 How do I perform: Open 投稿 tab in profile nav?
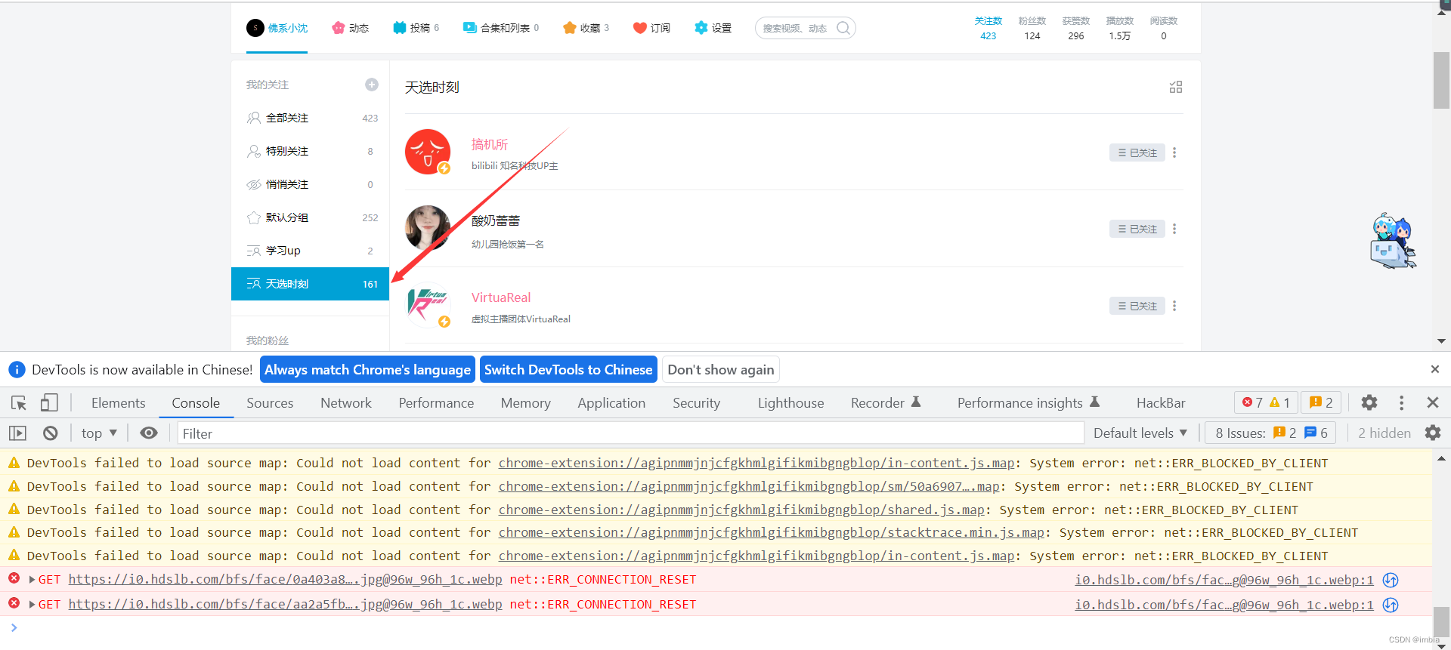click(416, 28)
